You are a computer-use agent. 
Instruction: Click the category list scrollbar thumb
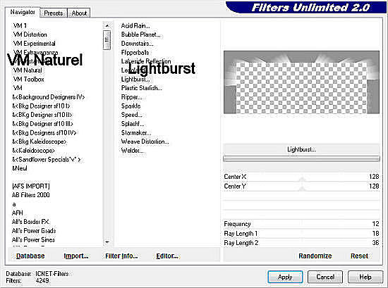107,39
